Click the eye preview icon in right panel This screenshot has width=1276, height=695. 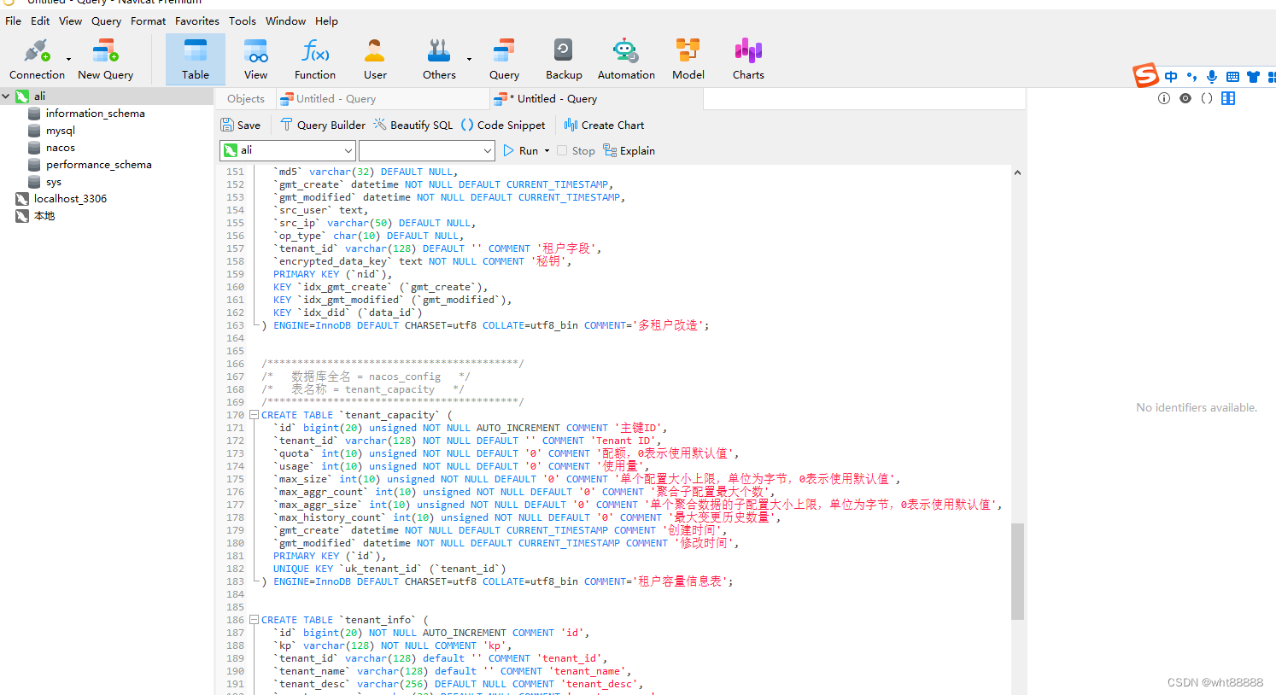(1185, 98)
